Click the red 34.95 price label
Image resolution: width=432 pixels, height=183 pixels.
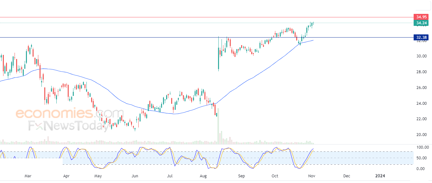[421, 17]
